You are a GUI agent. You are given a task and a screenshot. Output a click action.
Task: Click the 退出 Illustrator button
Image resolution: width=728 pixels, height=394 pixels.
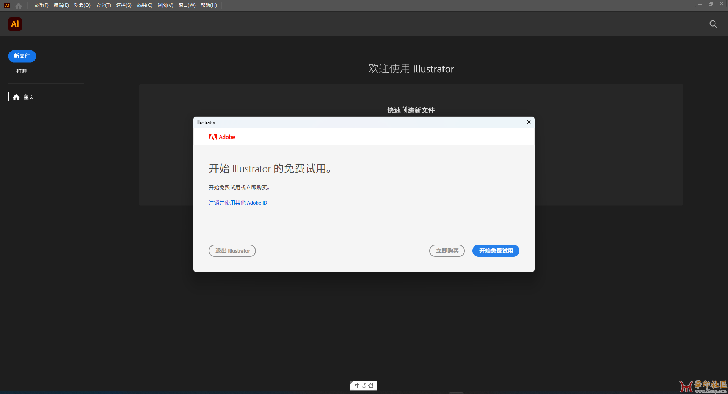232,251
